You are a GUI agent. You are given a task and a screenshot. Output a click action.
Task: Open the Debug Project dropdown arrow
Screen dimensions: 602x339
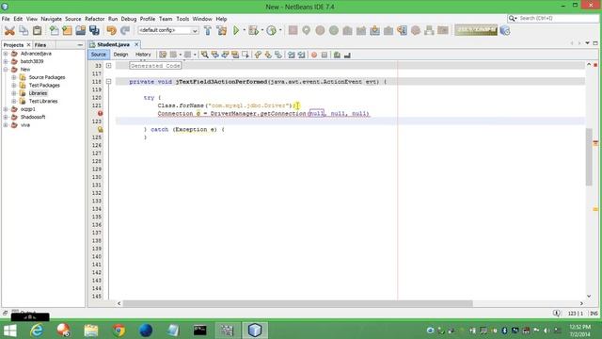262,30
